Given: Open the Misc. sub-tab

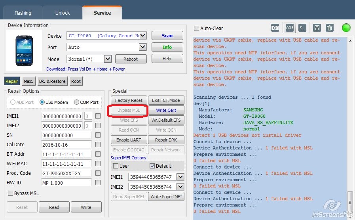Looking at the screenshot, I should coord(29,81).
